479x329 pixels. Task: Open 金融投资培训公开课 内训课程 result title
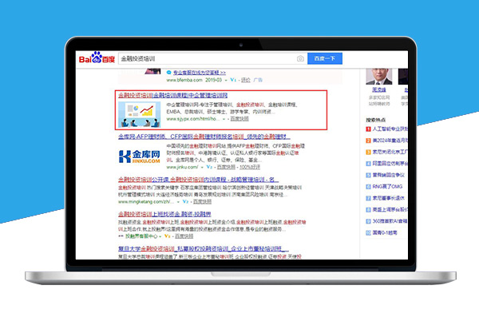tap(198, 180)
